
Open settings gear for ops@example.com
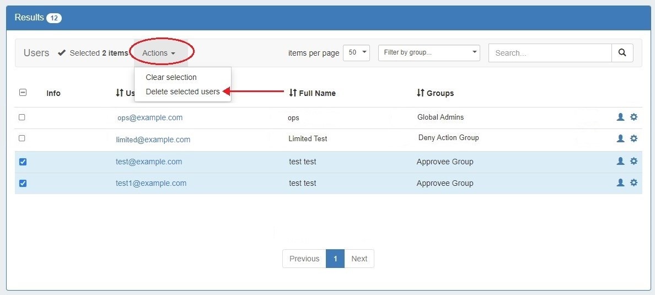click(633, 117)
